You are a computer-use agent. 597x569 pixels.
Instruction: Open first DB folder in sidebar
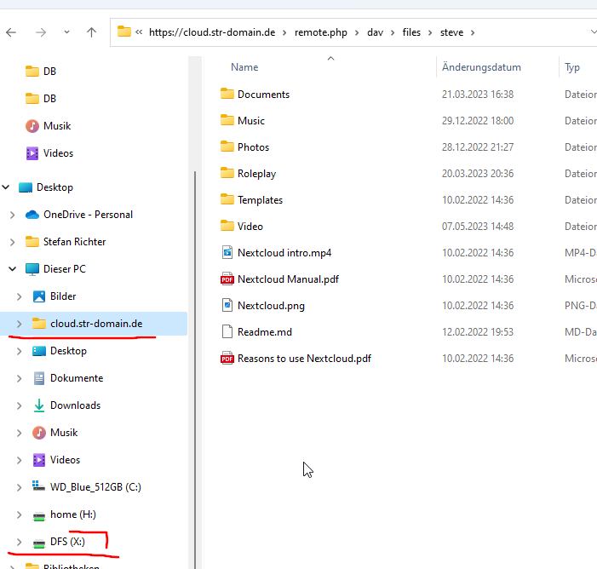point(41,72)
